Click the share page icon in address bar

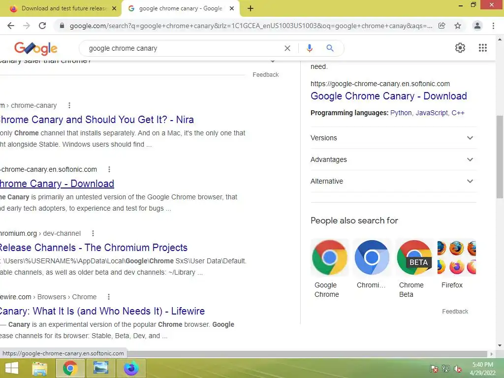tap(442, 26)
